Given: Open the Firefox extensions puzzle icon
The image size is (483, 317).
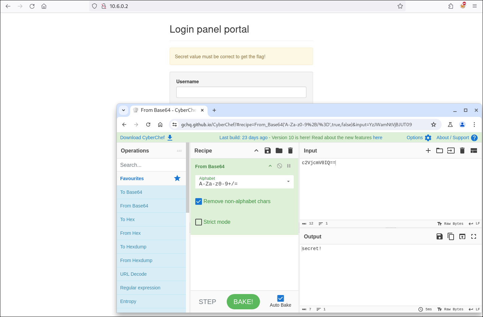Looking at the screenshot, I should tap(451, 6).
